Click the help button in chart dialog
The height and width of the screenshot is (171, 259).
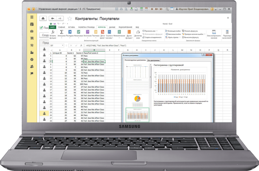(x=204, y=55)
